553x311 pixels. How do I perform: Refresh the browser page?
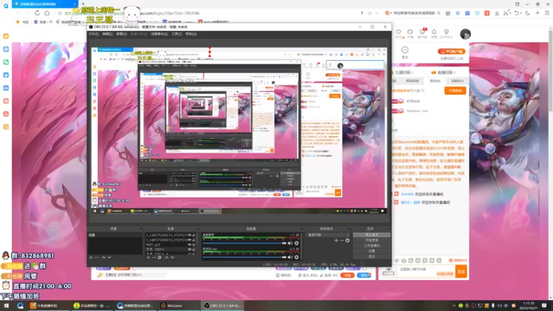(x=37, y=13)
